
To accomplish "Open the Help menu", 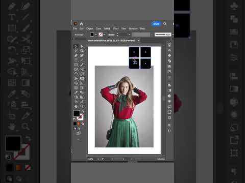I will [143, 28].
